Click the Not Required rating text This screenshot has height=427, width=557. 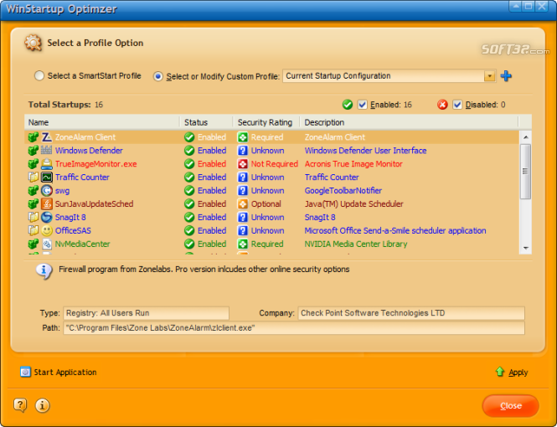(275, 164)
